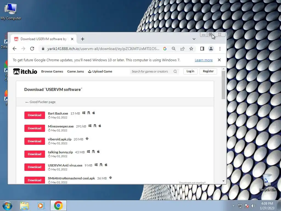The height and width of the screenshot is (211, 281).
Task: Click Windows icon beside Bart Bash.exe
Action: (84, 113)
